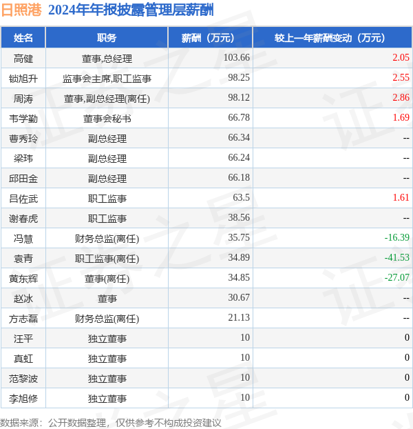413x429 pixels.
Task: Click the name 黄东辉
Action: 23,279
